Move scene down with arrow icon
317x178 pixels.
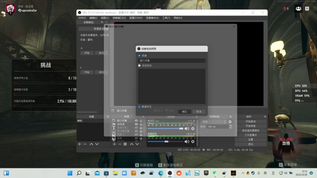coord(97,144)
